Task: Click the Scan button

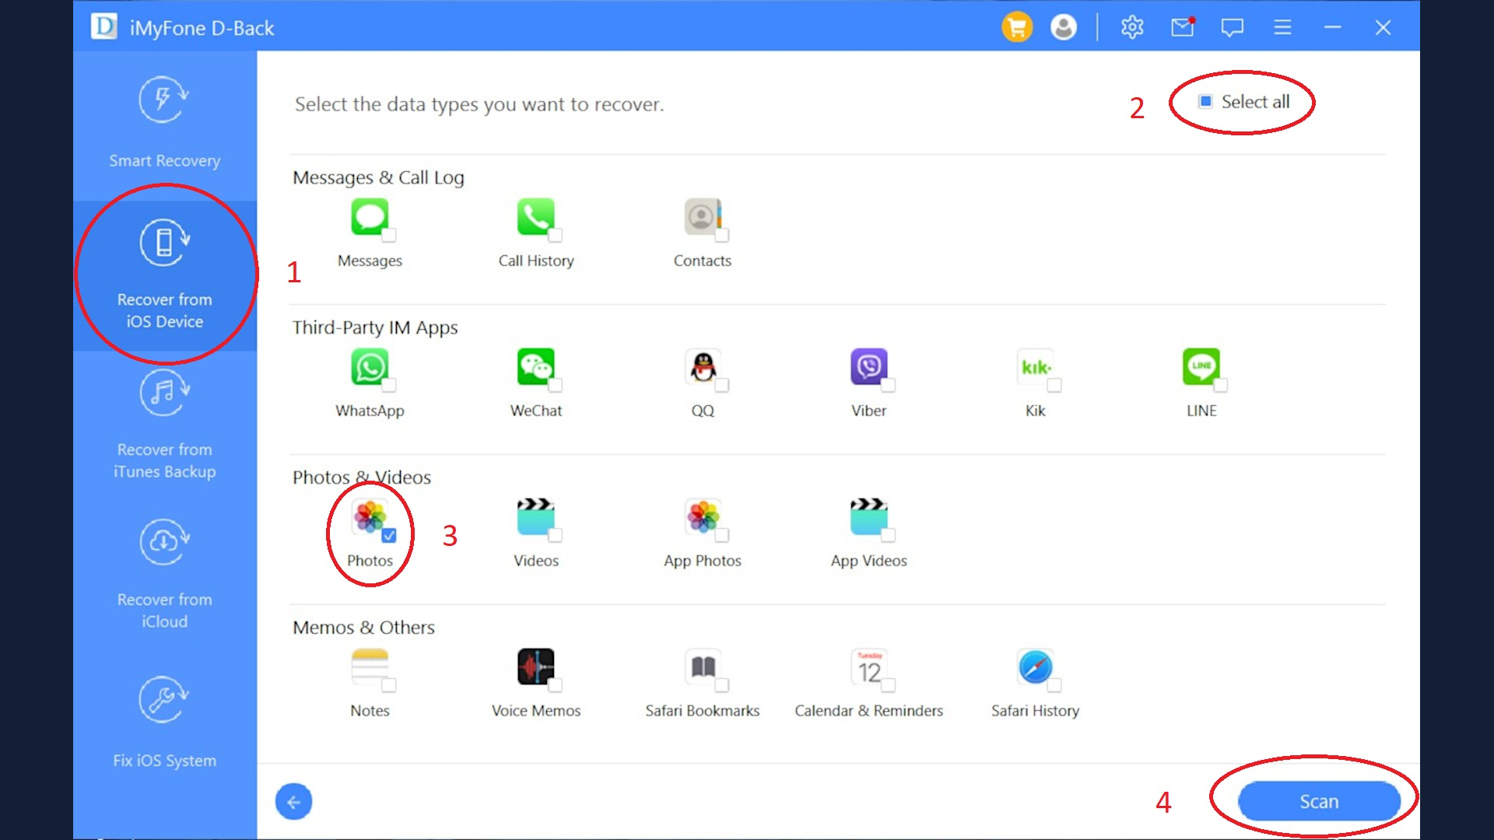Action: pos(1319,801)
